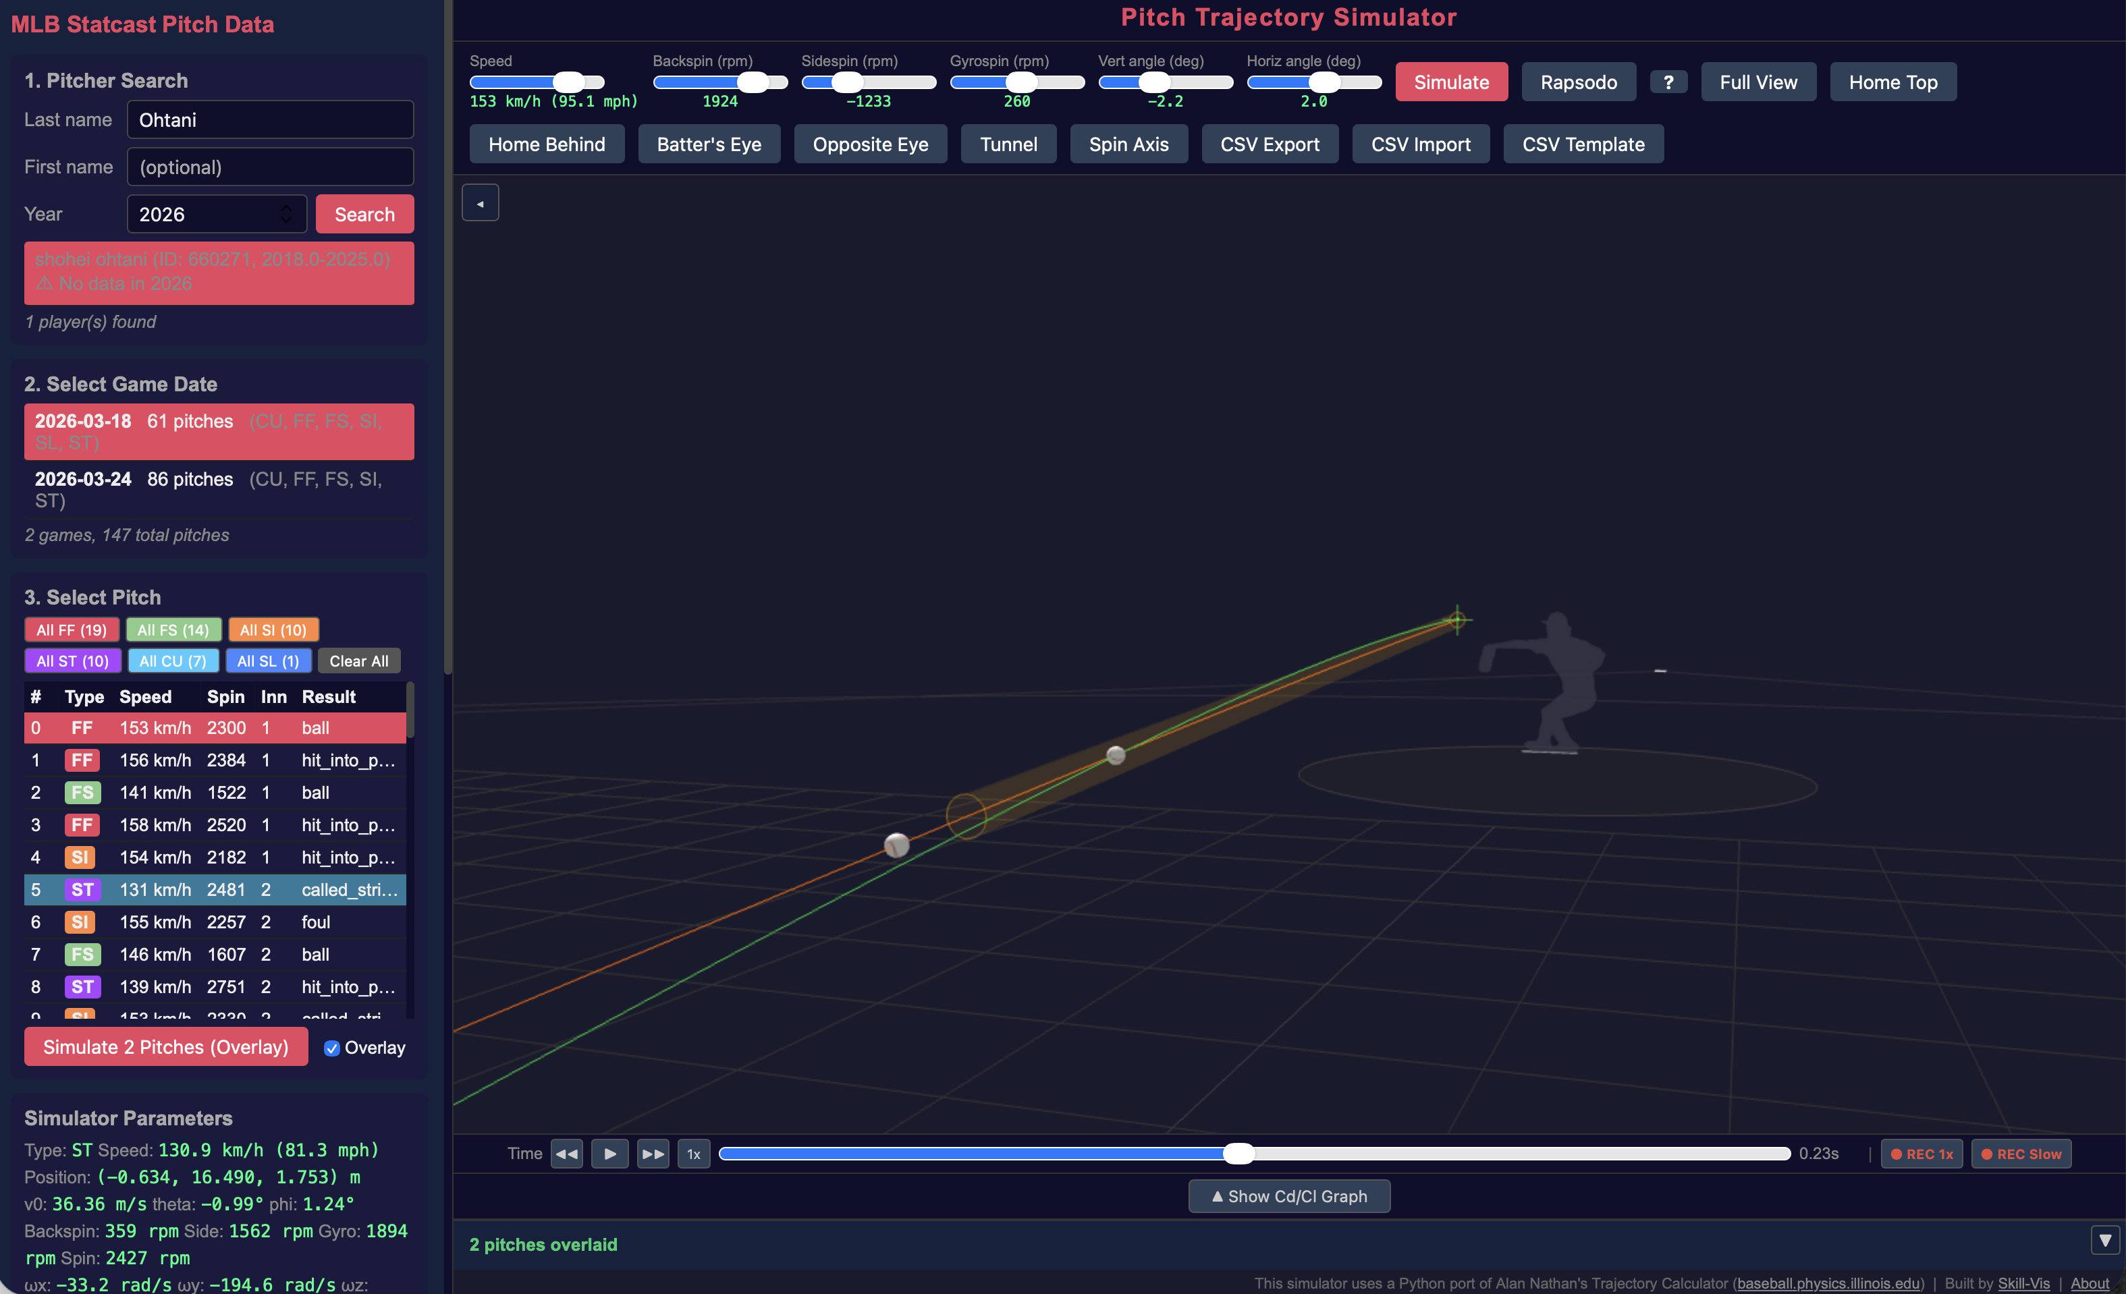
Task: Show Cd/Cl Graph
Action: tap(1289, 1195)
